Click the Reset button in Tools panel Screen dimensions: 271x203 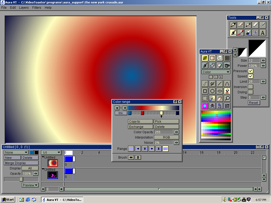254,103
